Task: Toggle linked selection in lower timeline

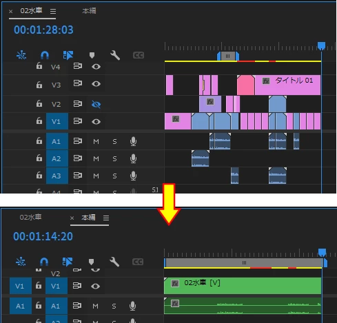Action: coord(68,262)
